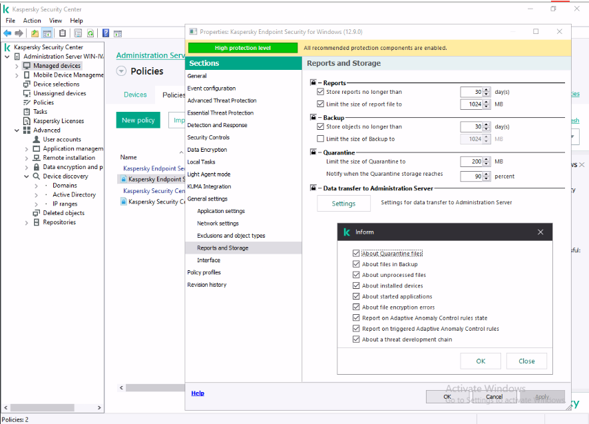Toggle Limit the size of report file

[x=320, y=104]
